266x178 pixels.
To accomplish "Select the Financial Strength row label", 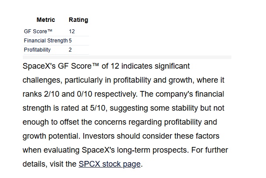I will tap(46, 41).
